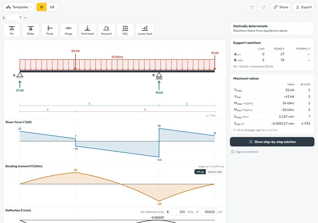Click the Deflection δ [mm] heading

point(18,210)
